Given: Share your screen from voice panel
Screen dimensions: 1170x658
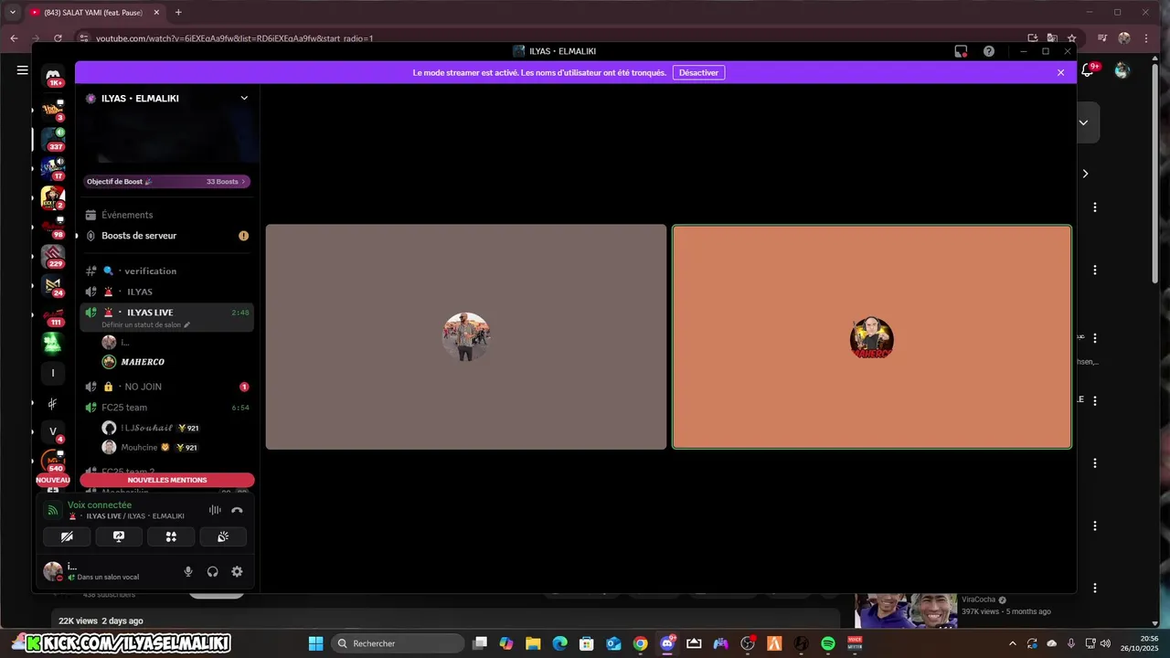Looking at the screenshot, I should click(x=119, y=536).
